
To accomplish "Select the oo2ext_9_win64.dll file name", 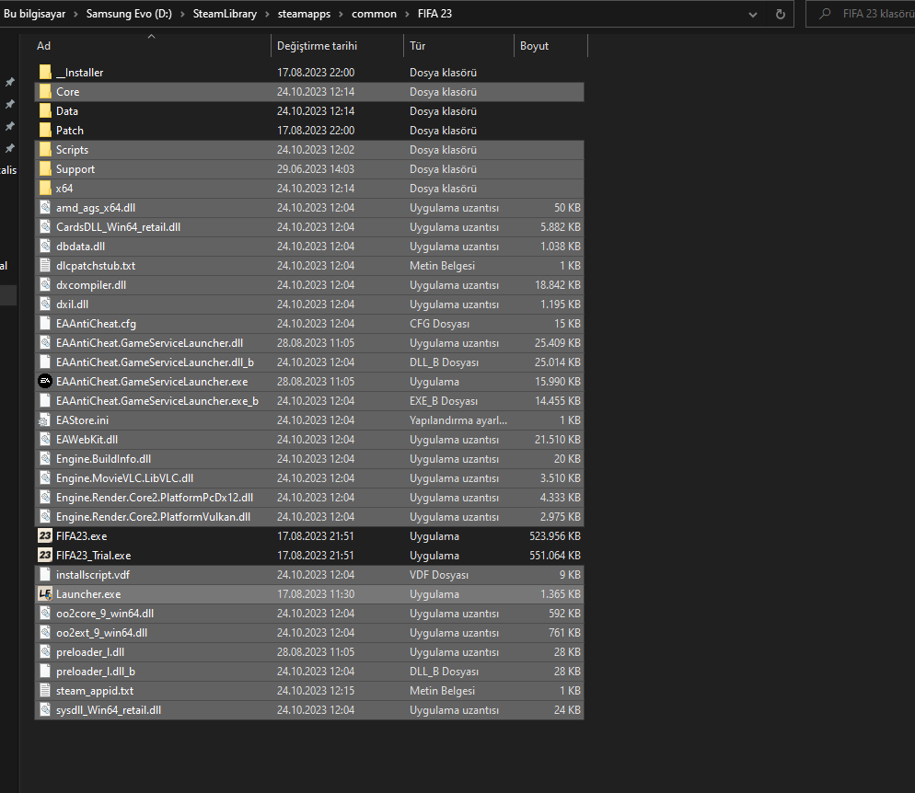I will click(101, 633).
